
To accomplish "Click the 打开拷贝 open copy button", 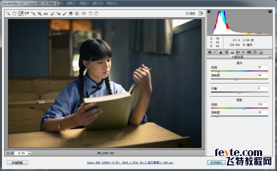I will coord(216,163).
